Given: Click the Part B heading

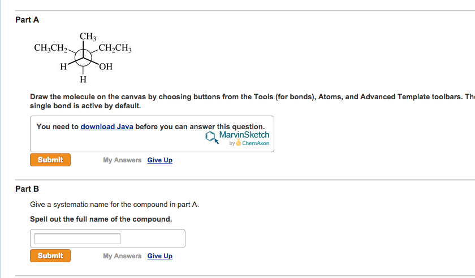Looking at the screenshot, I should click(27, 189).
